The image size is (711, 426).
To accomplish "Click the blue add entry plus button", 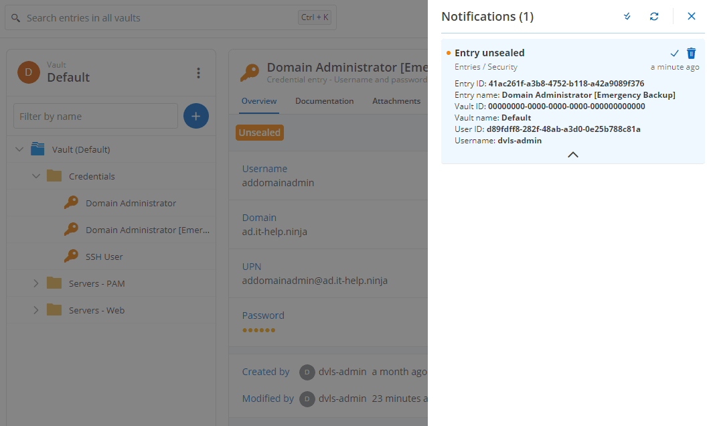I will [195, 116].
